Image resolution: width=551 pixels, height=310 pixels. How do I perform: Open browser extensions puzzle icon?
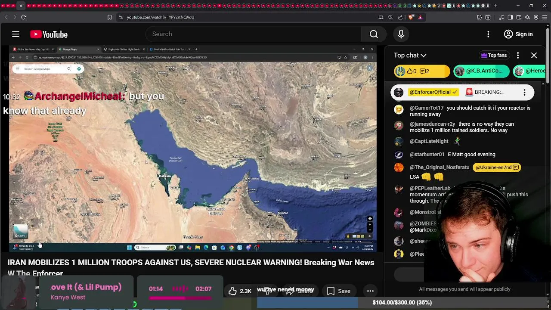(479, 17)
